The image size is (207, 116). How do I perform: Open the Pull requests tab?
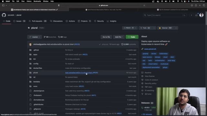tap(38, 21)
